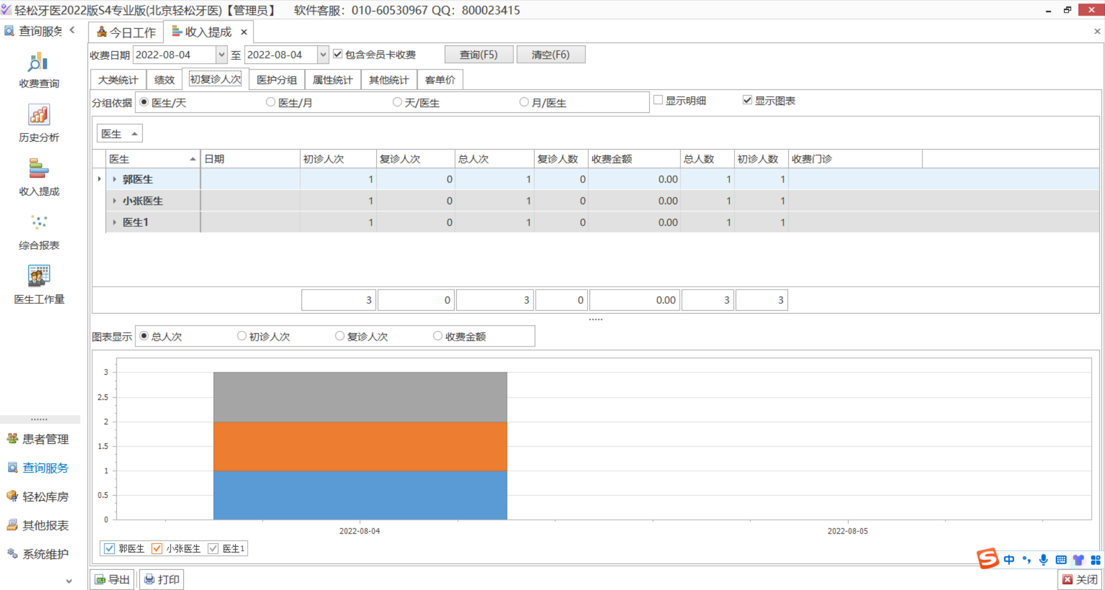Viewport: 1105px width, 590px height.
Task: Select 收费金额 chart display radio
Action: (x=437, y=336)
